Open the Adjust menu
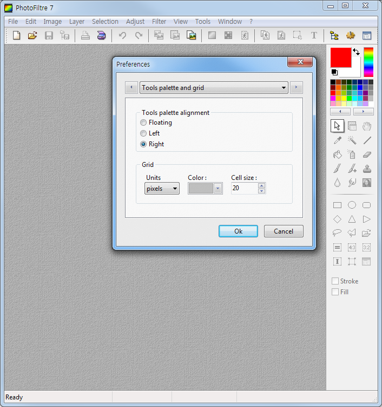The image size is (382, 407). point(135,22)
